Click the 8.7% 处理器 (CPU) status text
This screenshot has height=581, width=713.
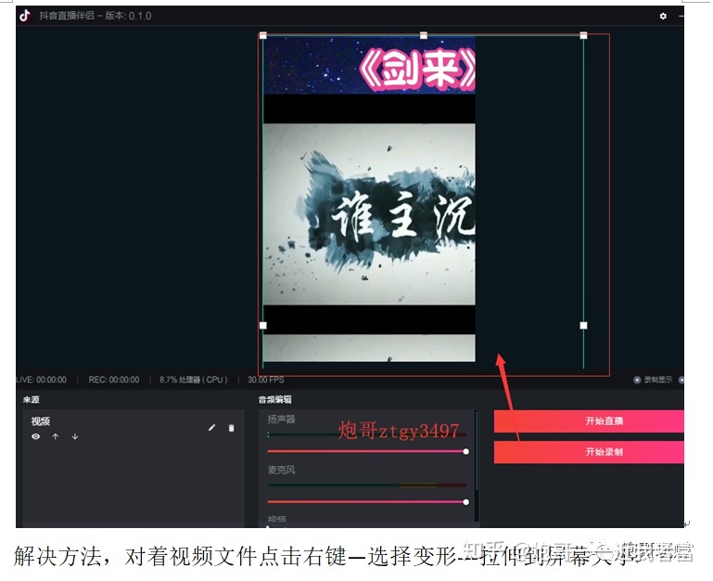193,380
